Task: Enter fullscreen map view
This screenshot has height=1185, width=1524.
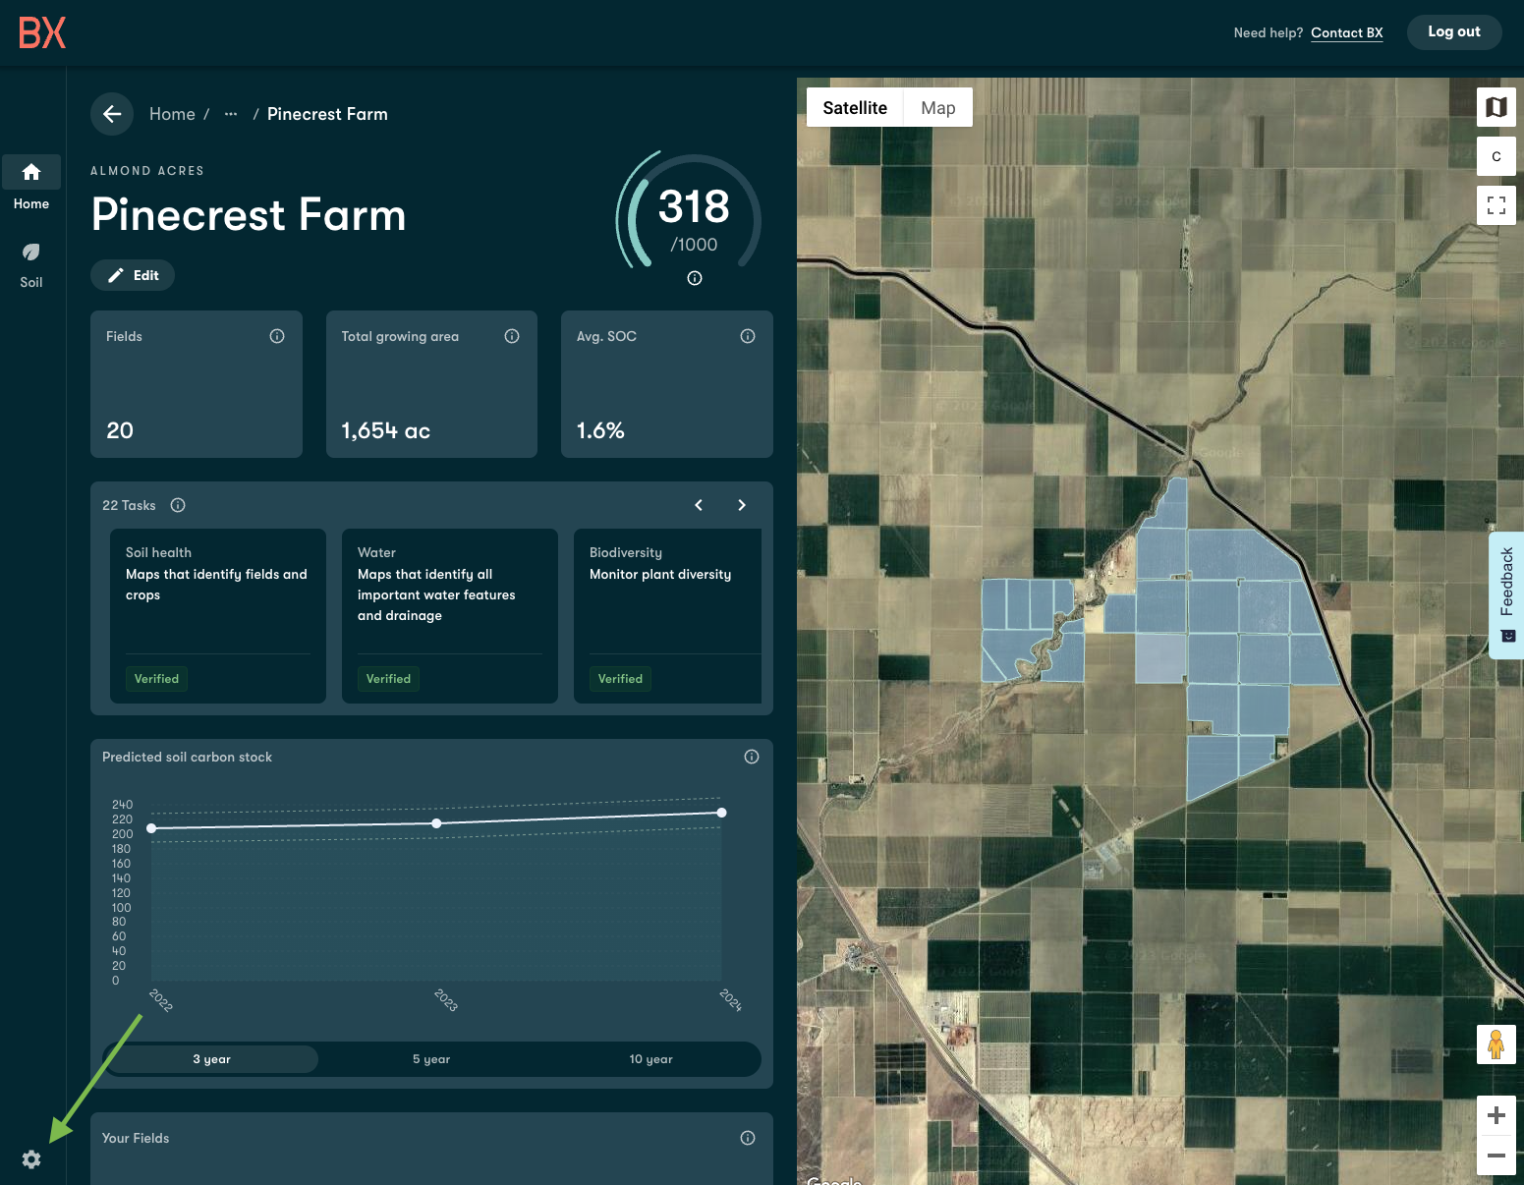Action: point(1496,205)
